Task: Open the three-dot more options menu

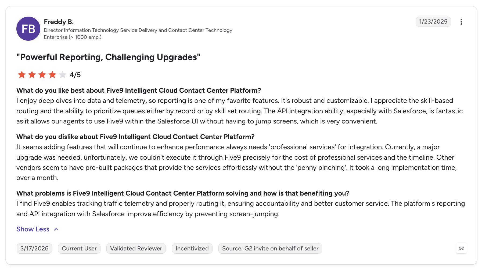Action: click(x=461, y=22)
